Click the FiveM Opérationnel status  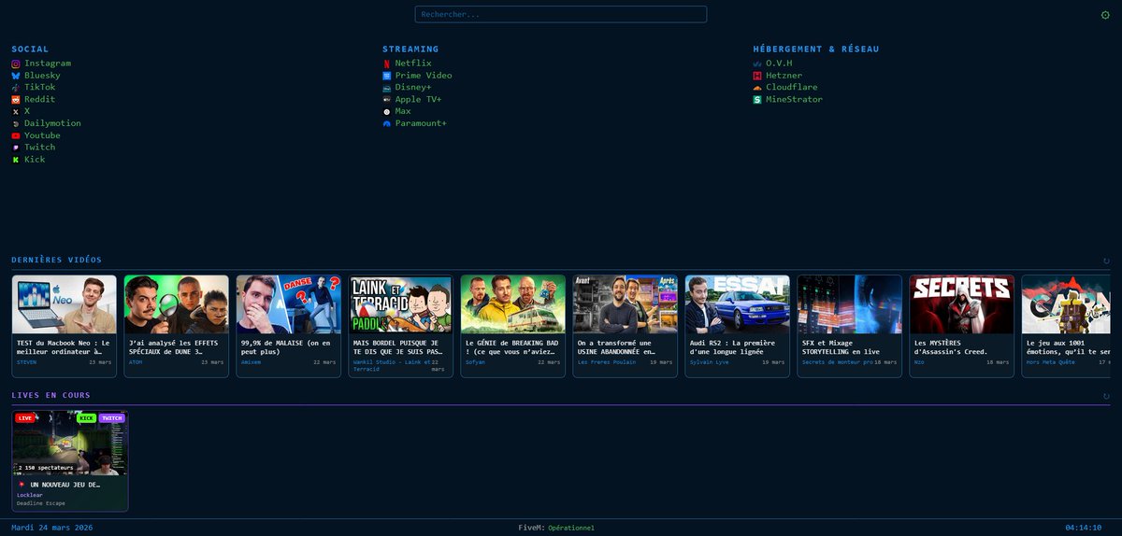tap(556, 528)
